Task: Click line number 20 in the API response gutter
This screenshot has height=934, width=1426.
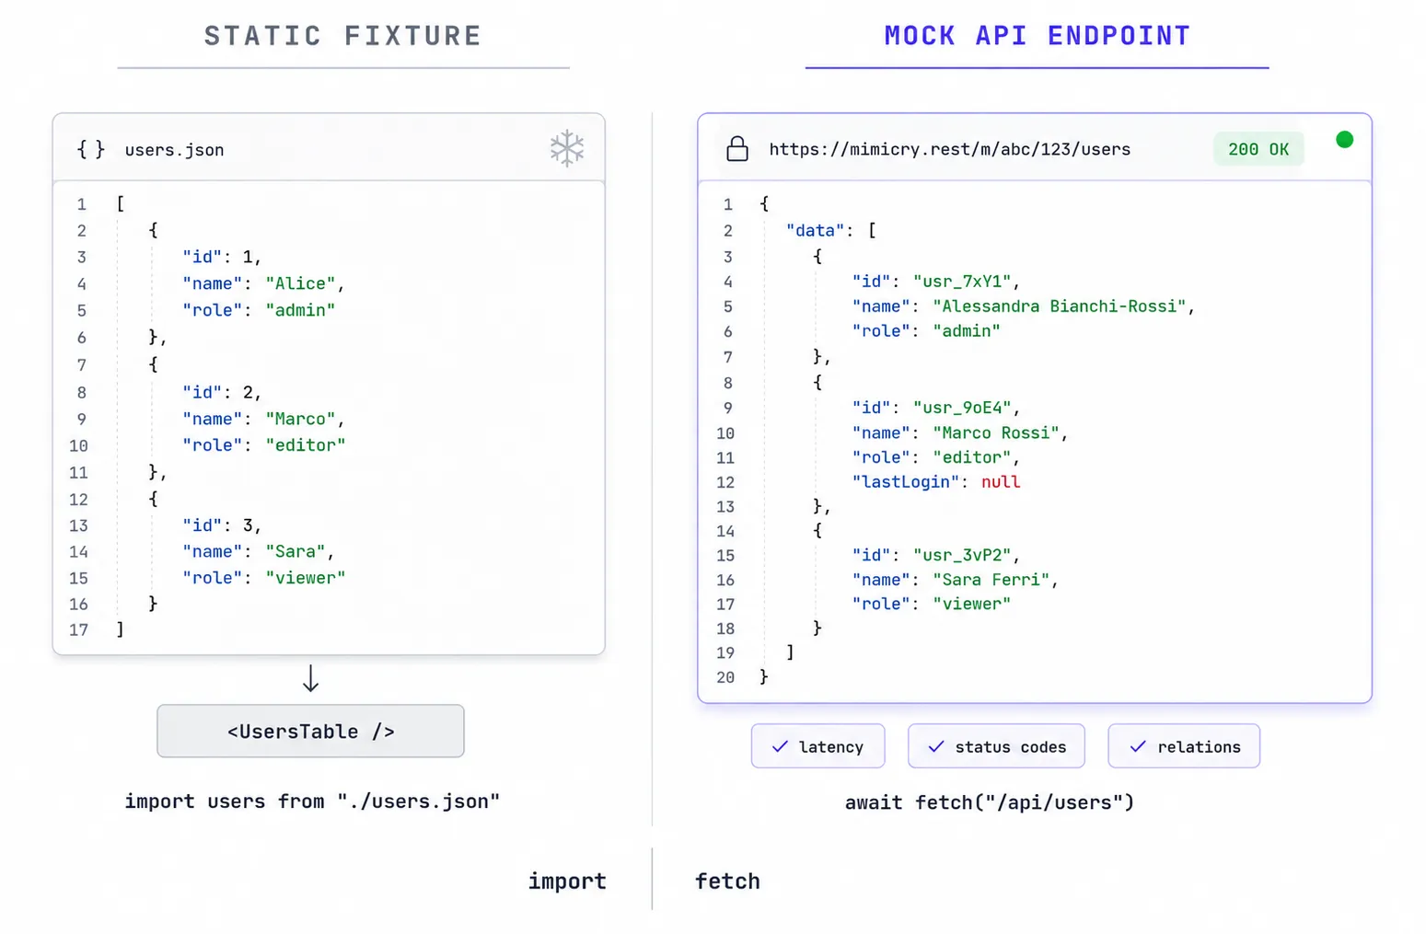Action: tap(725, 677)
